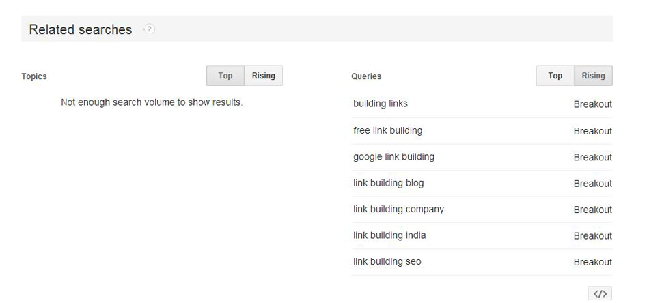
Task: Click the "Not enough search volume" message
Action: coord(152,103)
